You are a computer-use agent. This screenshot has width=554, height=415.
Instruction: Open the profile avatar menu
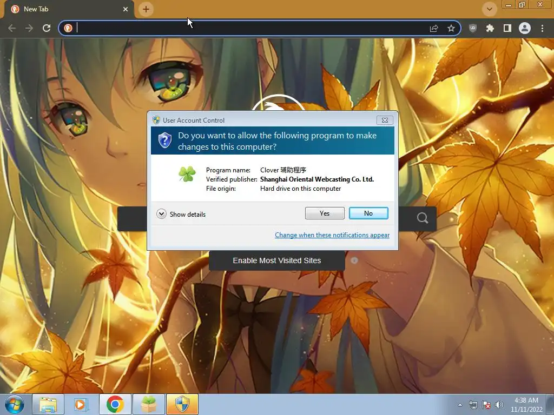pyautogui.click(x=525, y=28)
